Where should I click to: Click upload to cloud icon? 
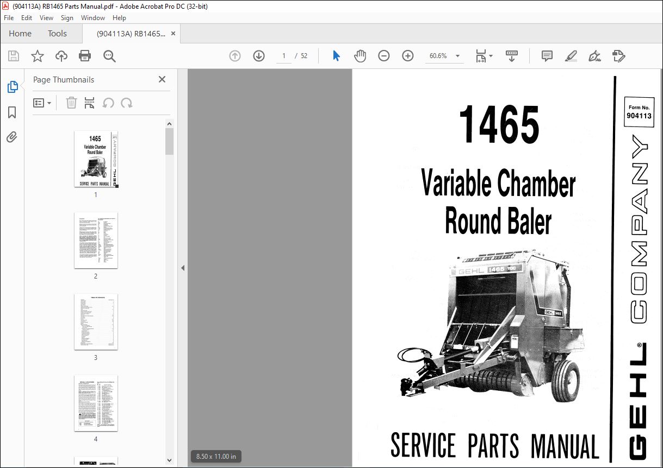[x=61, y=56]
